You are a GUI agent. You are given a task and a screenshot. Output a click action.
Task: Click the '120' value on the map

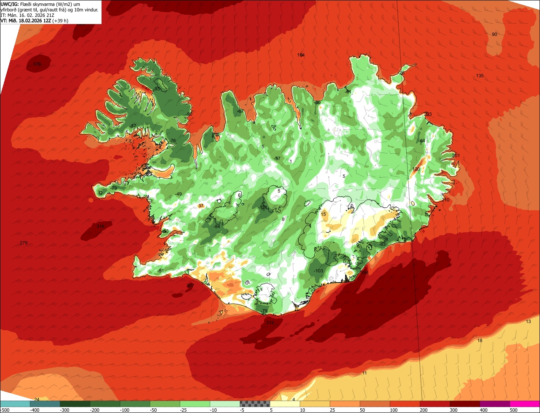tap(416, 169)
